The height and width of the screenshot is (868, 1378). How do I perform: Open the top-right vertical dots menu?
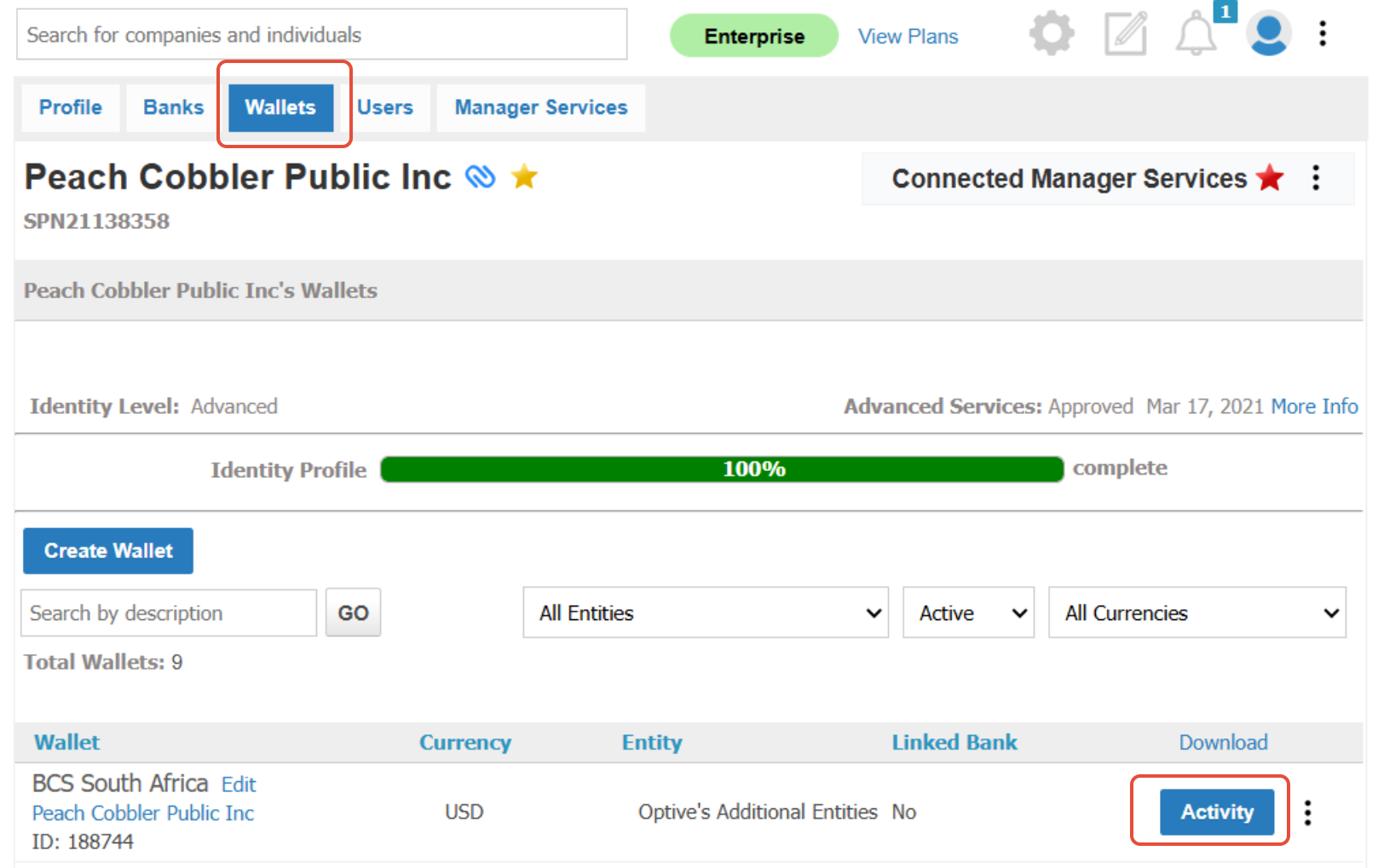pos(1323,34)
